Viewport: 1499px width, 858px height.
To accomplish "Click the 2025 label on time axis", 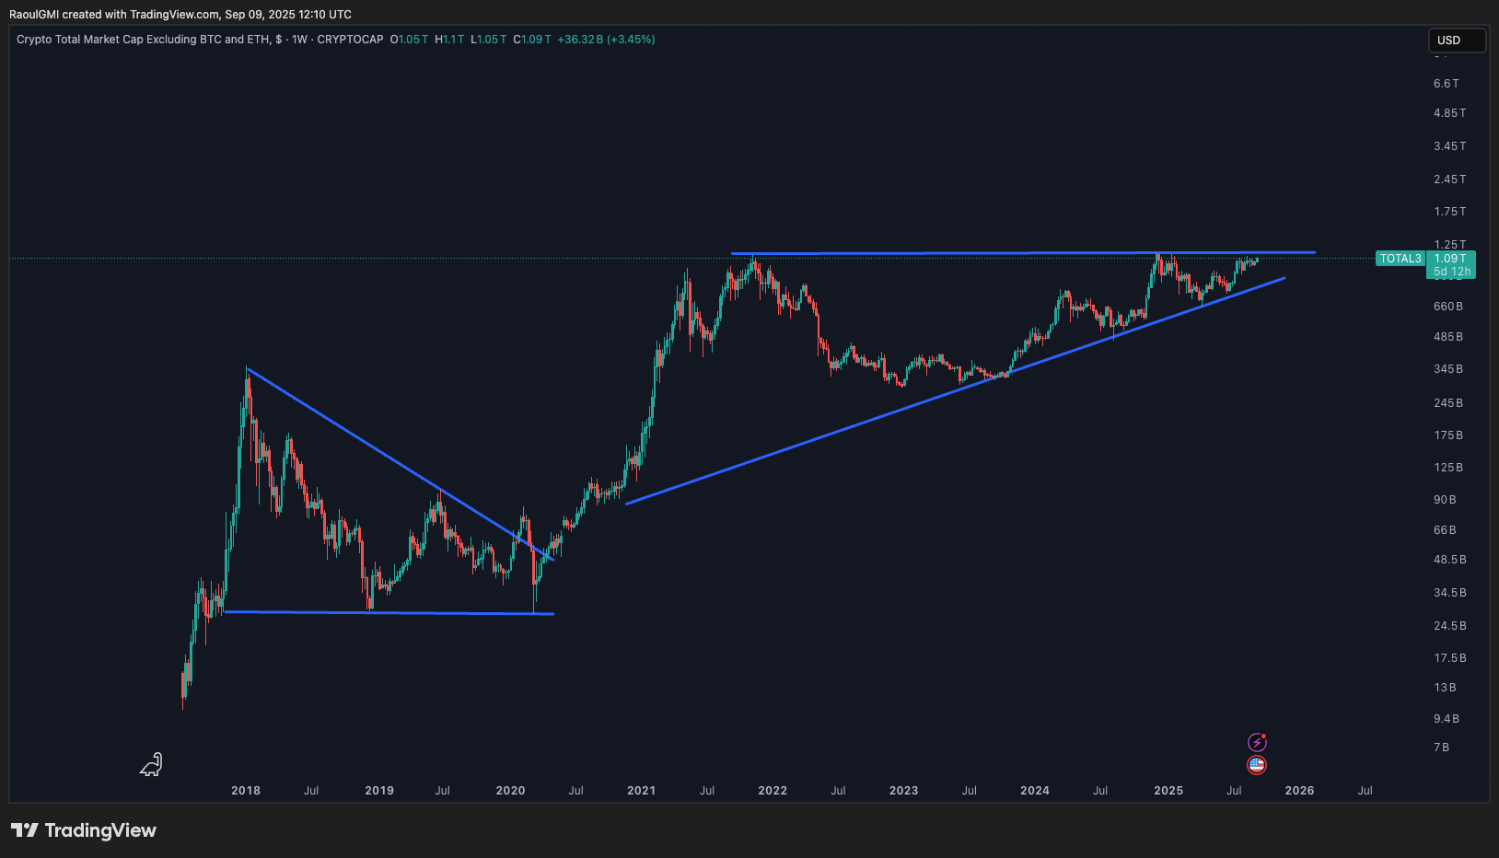I will [1168, 791].
